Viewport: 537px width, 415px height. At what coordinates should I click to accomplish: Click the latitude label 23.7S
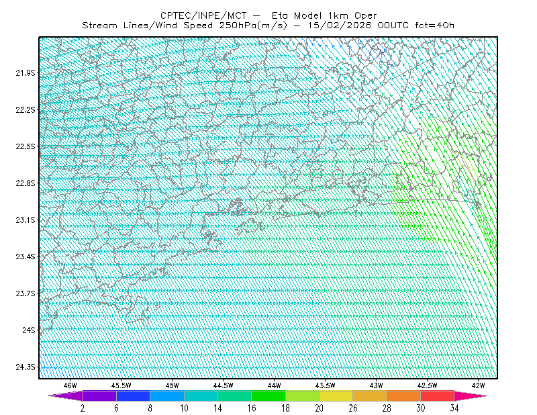[25, 293]
